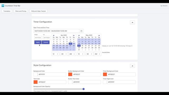Open the end hour selector showing 12
Viewport: 169px width, 95px height.
pos(81,54)
